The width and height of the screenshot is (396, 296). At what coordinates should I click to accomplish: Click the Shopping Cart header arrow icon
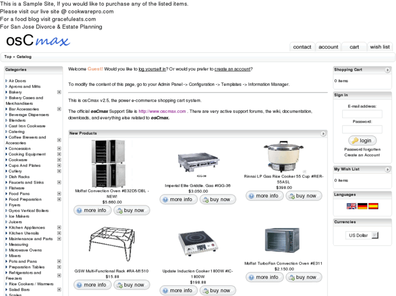(x=387, y=70)
